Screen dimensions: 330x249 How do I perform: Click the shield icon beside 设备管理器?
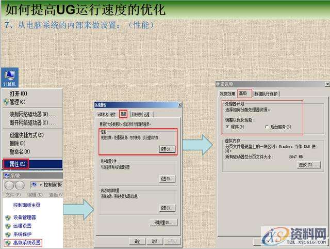click(8, 217)
